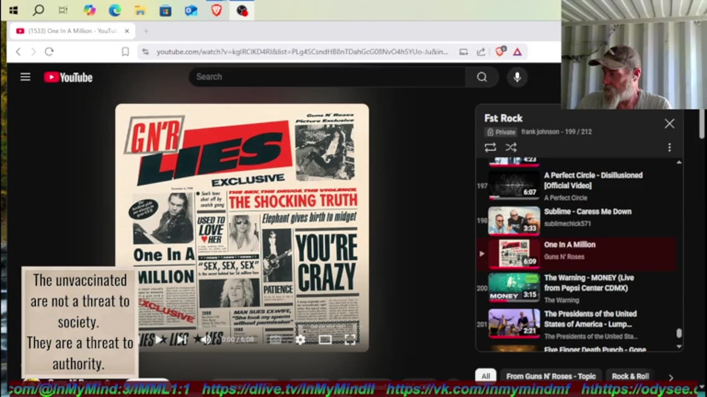Open the Brave Shields panel
The image size is (707, 397).
click(x=500, y=51)
